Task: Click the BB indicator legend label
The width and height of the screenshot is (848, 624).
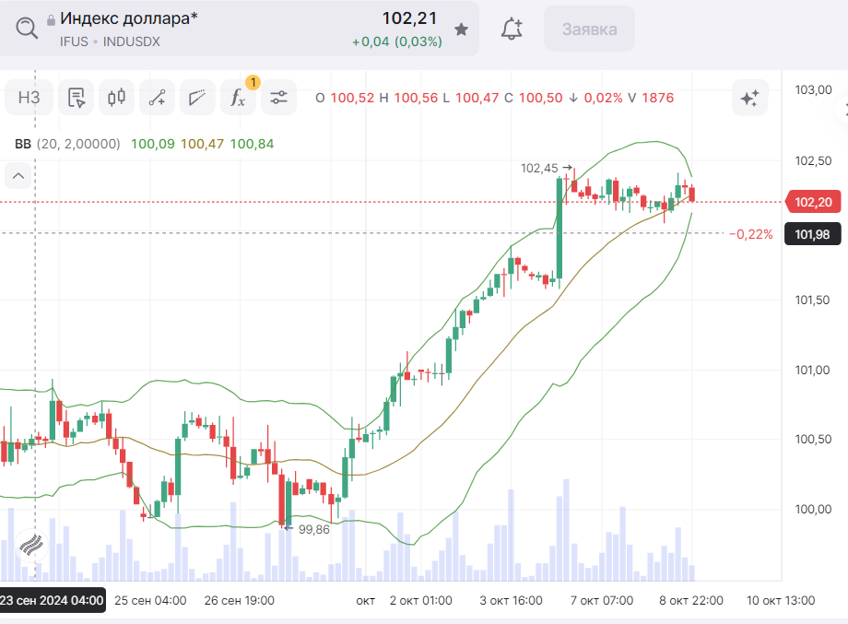Action: coord(23,144)
